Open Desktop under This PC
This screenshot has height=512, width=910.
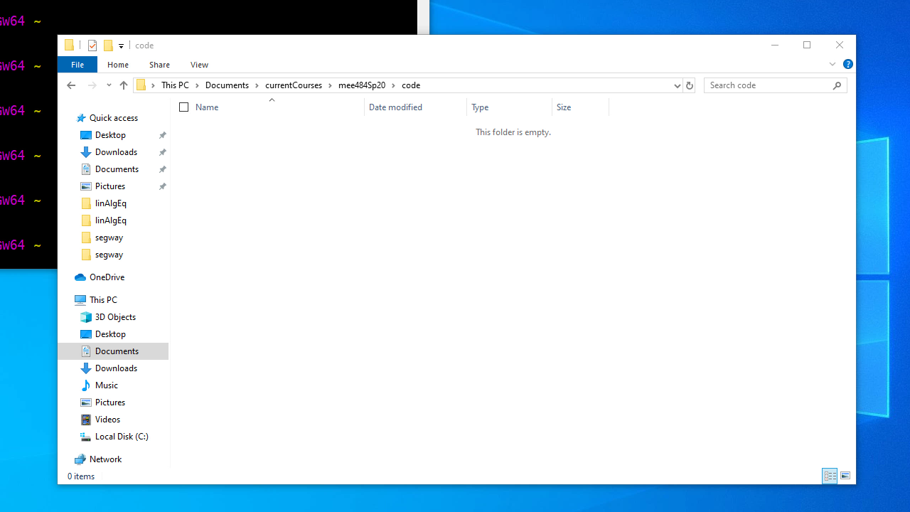(x=110, y=334)
